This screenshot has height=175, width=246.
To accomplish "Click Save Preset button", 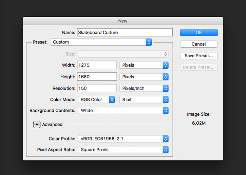I will [x=199, y=56].
